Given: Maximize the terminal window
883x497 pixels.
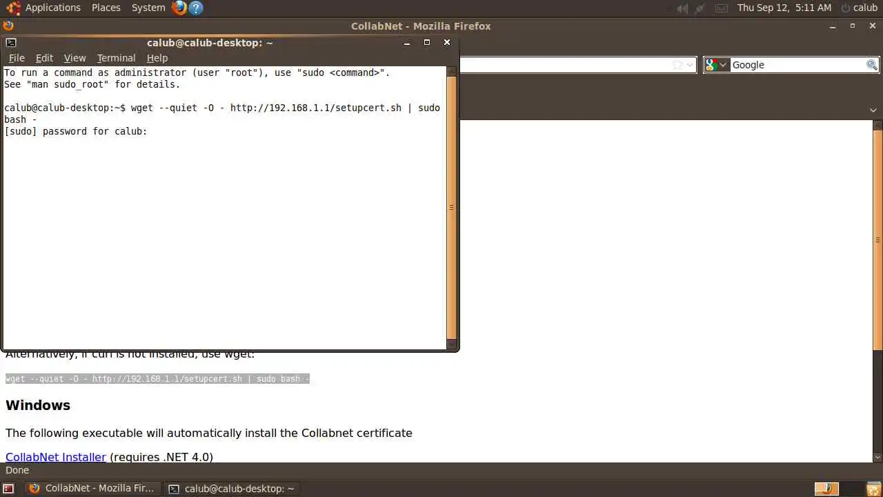Looking at the screenshot, I should [427, 43].
